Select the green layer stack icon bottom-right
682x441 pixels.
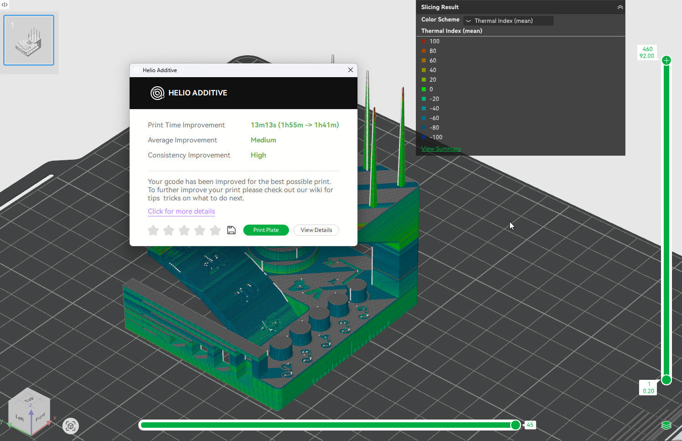[x=666, y=425]
